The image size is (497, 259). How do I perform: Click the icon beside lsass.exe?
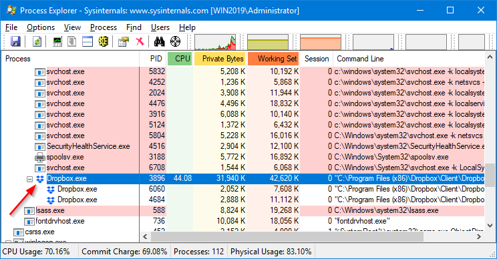coord(29,210)
